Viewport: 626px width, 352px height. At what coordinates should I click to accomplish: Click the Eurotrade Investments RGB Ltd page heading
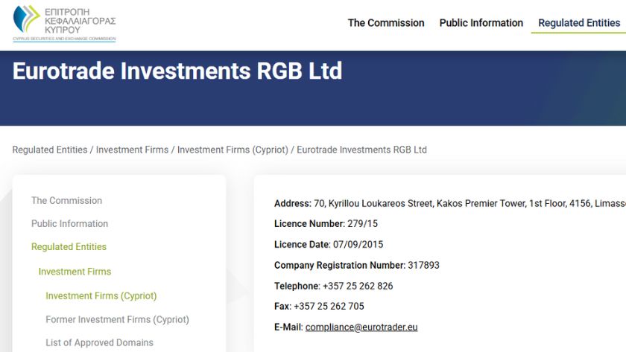point(177,71)
